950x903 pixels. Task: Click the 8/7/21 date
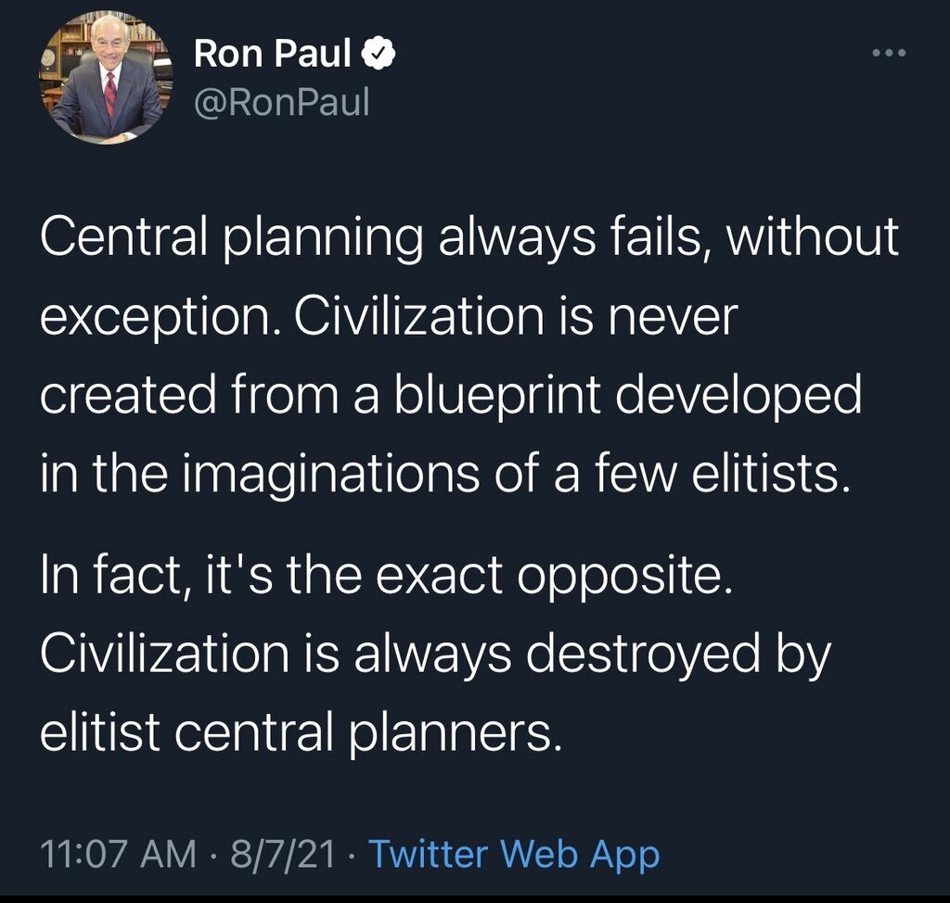(x=282, y=854)
